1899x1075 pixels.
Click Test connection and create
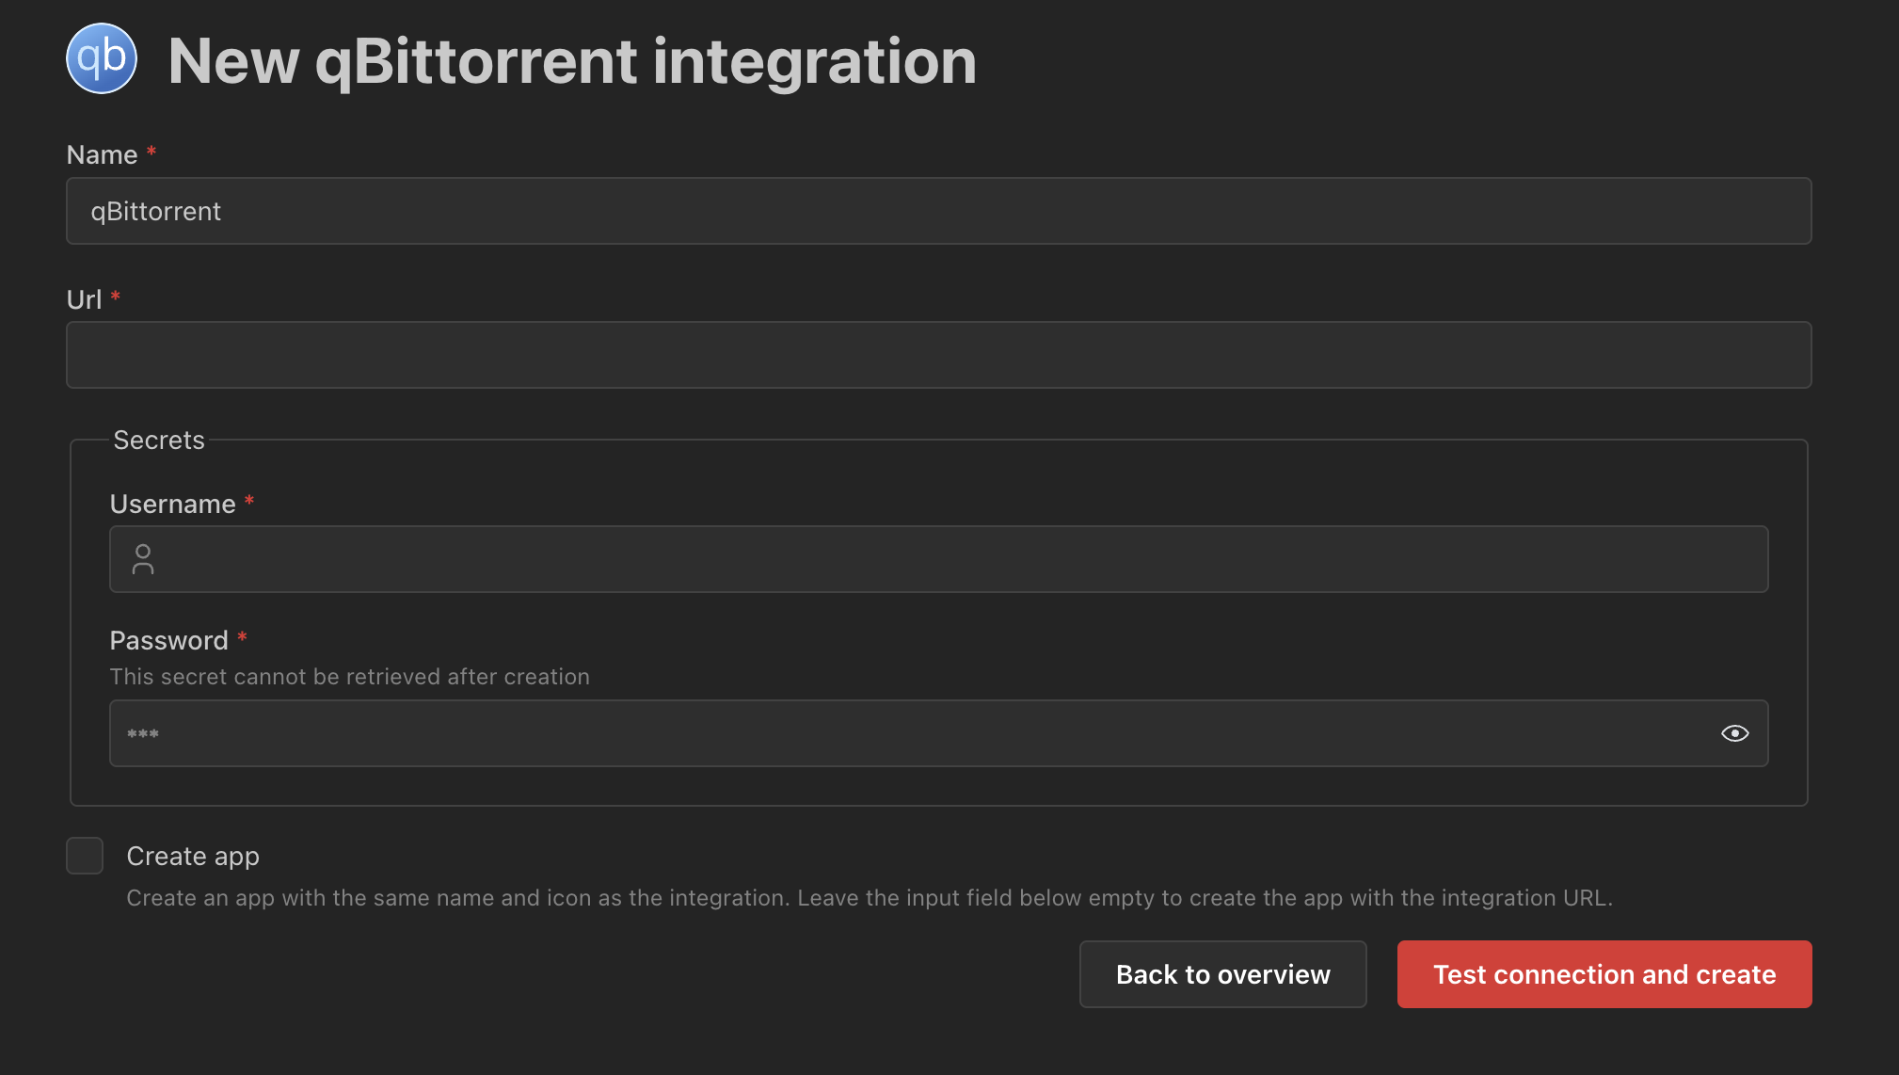pos(1603,974)
